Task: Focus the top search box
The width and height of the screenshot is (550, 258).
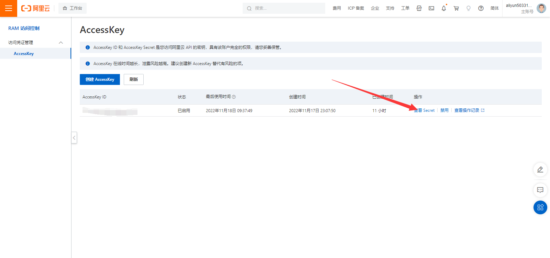Action: pos(284,8)
